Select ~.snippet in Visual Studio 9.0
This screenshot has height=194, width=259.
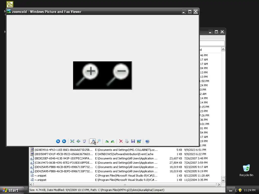point(125,180)
